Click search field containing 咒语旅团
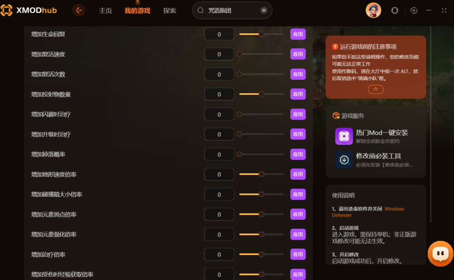454x280 pixels. click(232, 11)
